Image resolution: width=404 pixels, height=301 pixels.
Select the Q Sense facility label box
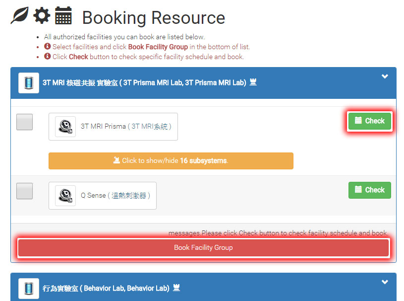click(115, 196)
